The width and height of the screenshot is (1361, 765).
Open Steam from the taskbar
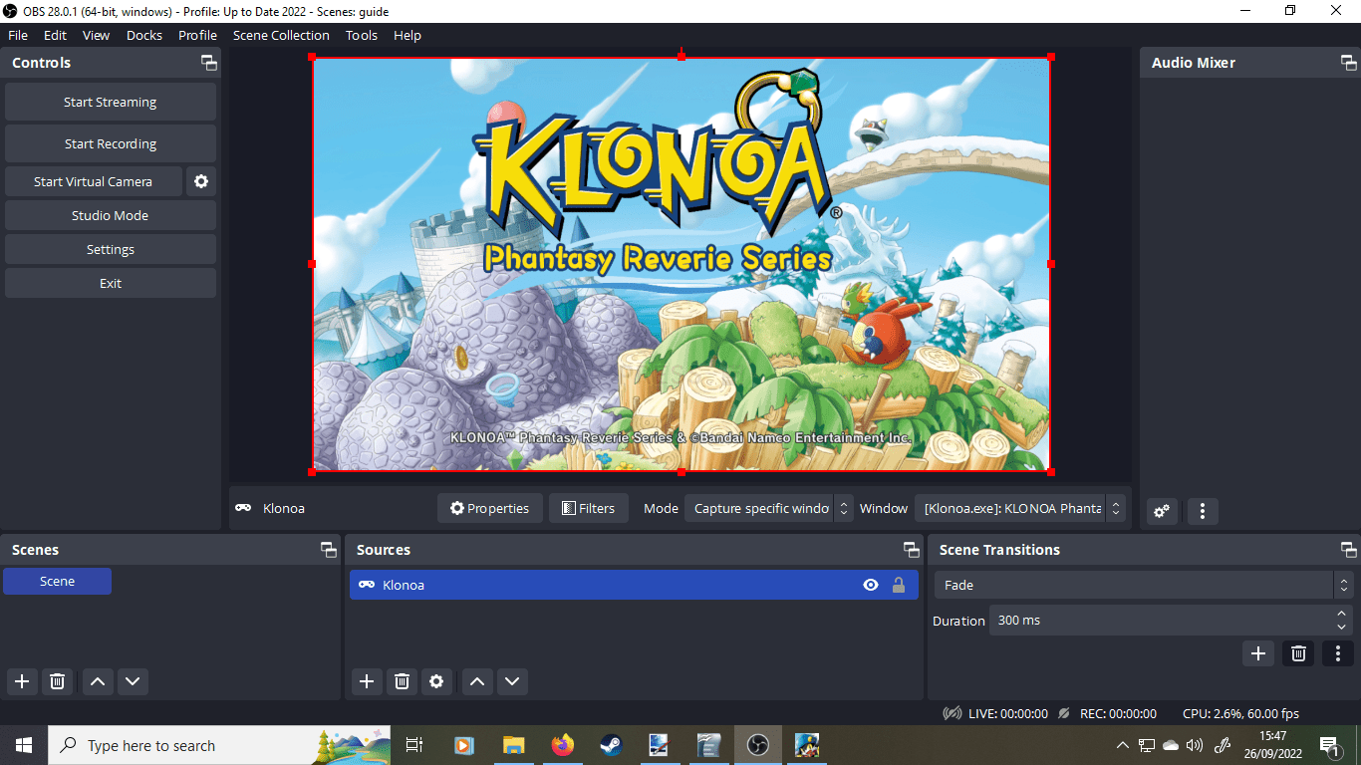click(x=611, y=745)
